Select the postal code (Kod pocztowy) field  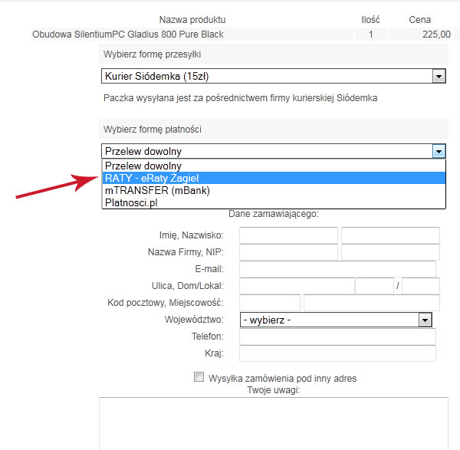270,303
